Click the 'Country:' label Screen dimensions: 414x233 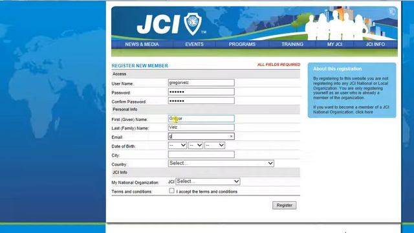coord(119,164)
